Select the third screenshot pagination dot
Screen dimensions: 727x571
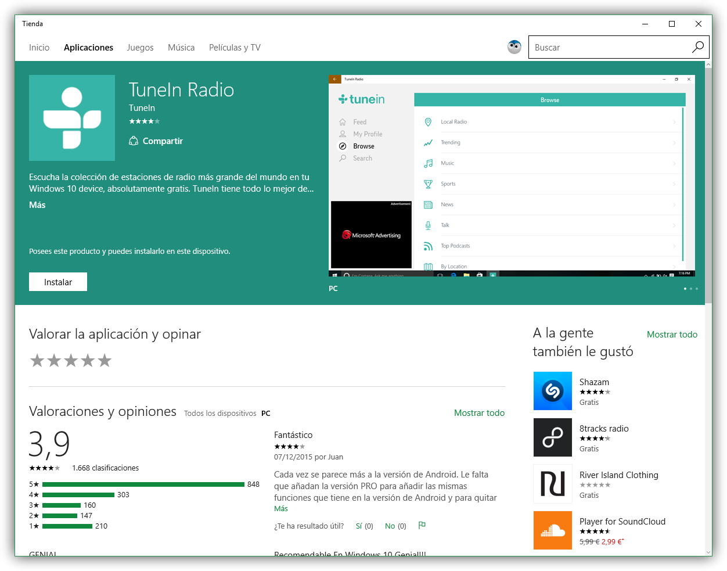pos(697,289)
